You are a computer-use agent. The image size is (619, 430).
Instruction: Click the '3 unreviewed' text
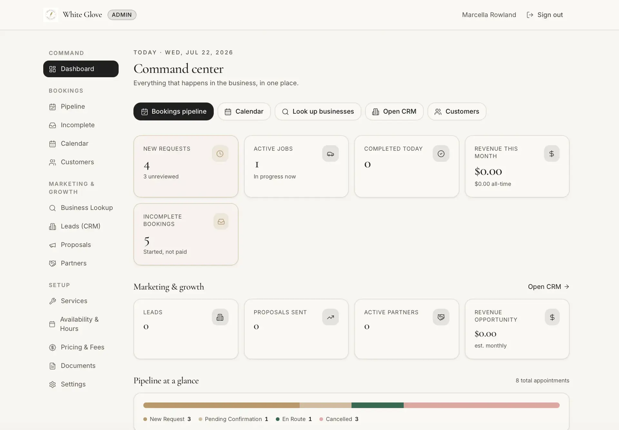(x=161, y=177)
